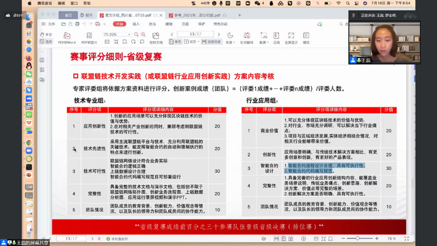
Task: Start the 播放 slideshow playback
Action: [x=306, y=38]
